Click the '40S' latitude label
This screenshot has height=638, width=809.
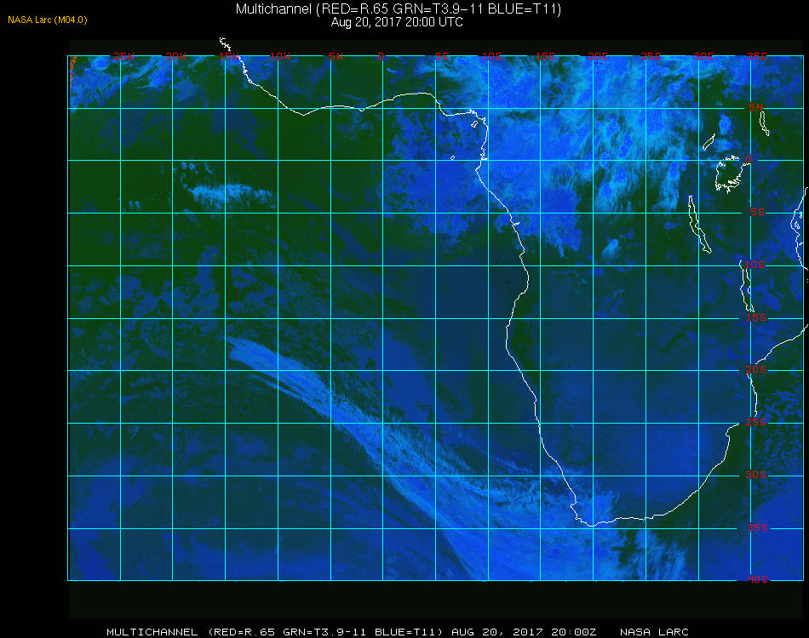tap(757, 580)
